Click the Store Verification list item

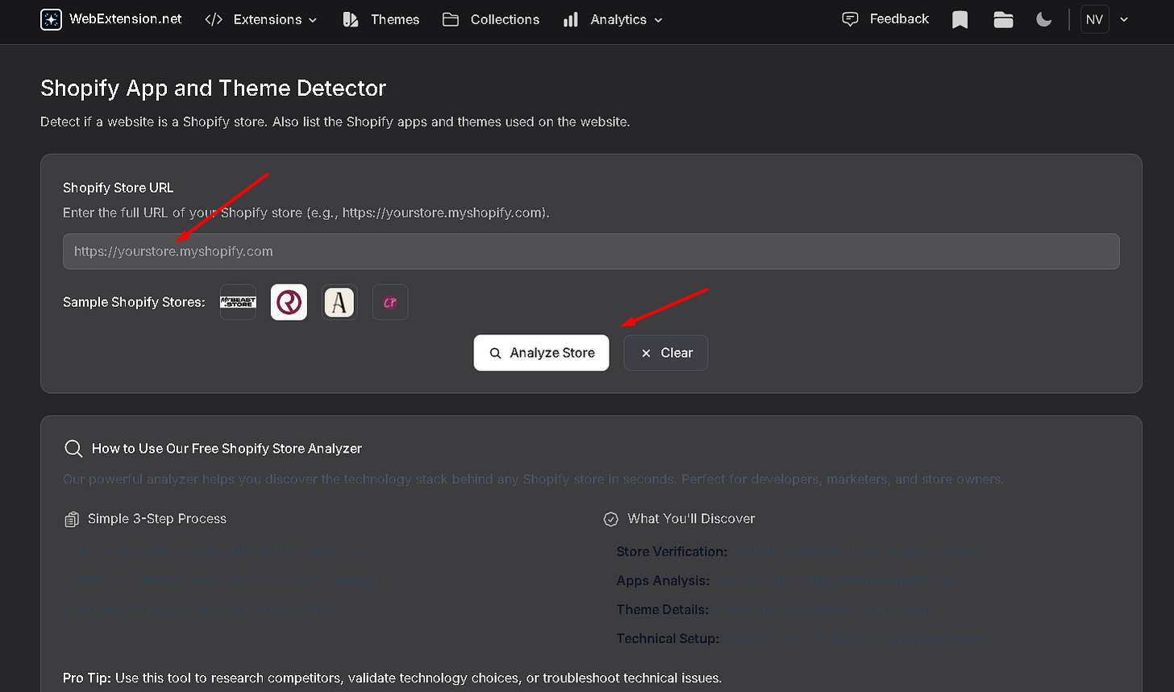tap(798, 552)
